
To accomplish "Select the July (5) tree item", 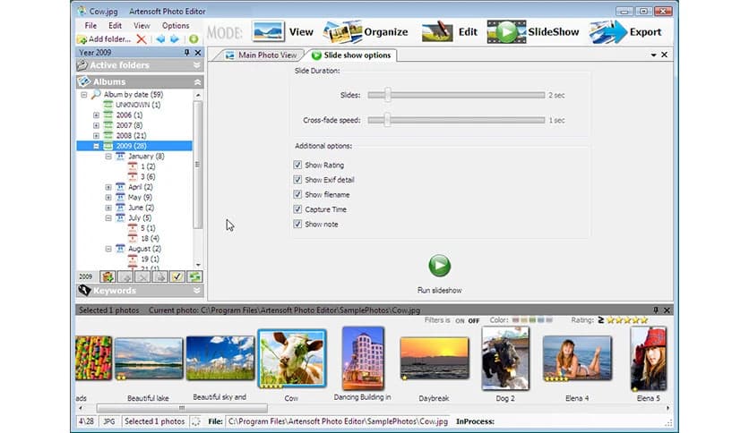I will pos(140,218).
